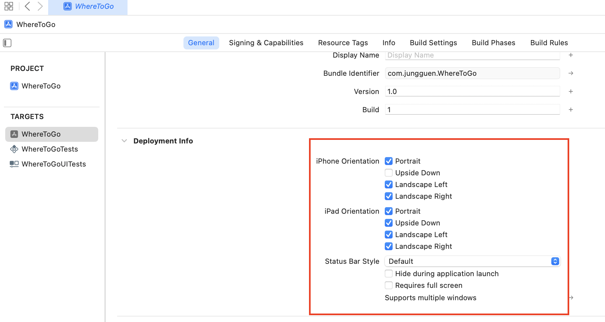Toggle the project and targets sidebar

click(x=7, y=43)
